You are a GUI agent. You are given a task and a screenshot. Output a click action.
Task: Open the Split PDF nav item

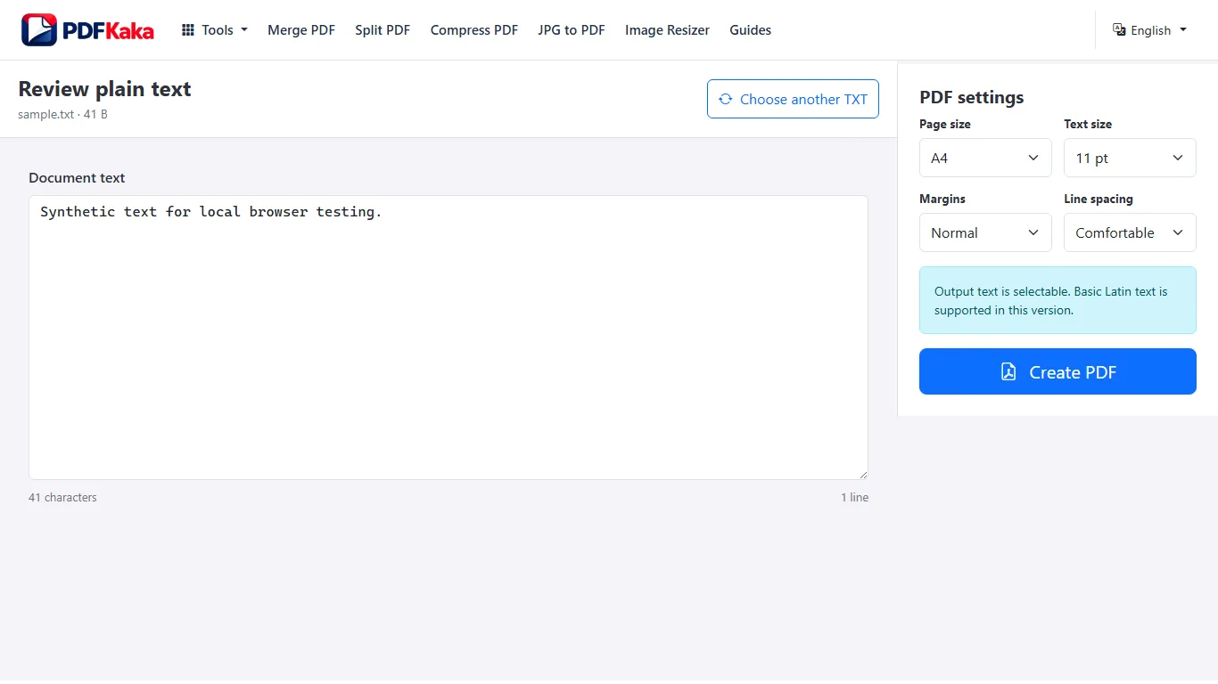tap(383, 30)
